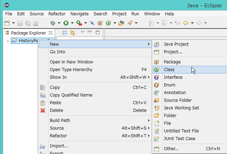
Task: Click the Print toolbar icon
Action: pyautogui.click(x=36, y=23)
